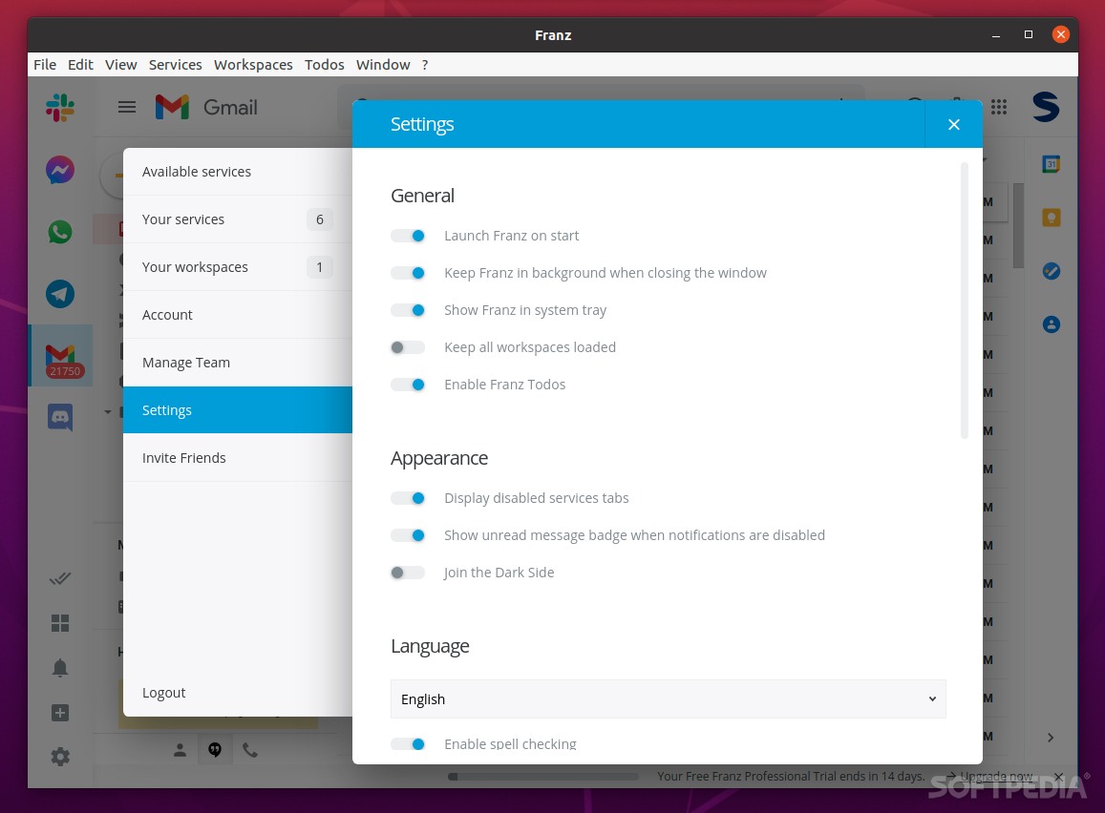Screen dimensions: 1105x813
Task: Expand the right panel with the chevron
Action: [x=1050, y=737]
